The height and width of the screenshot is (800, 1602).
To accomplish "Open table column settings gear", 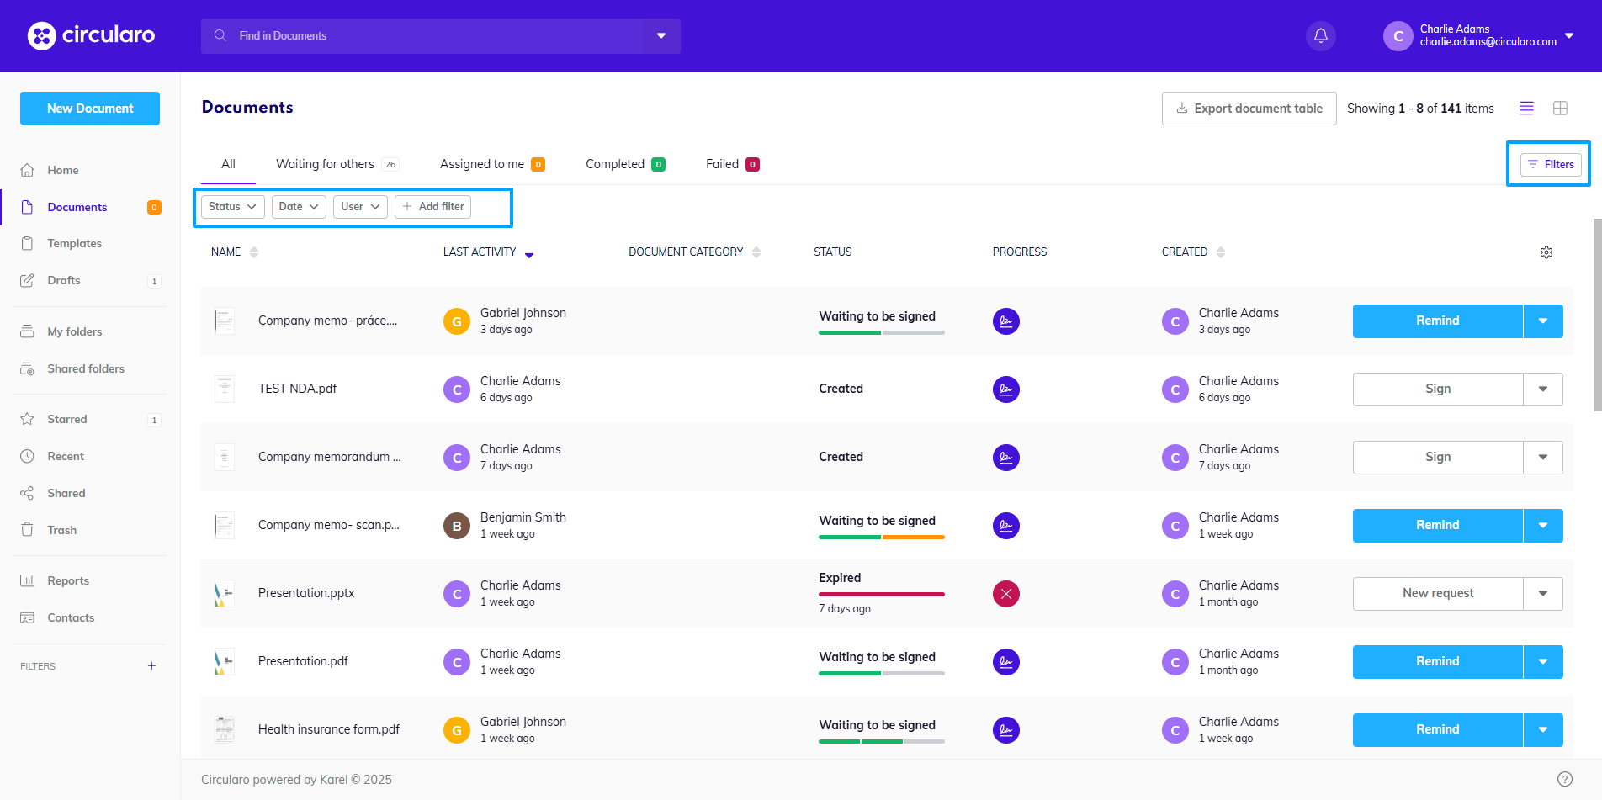I will (1546, 252).
